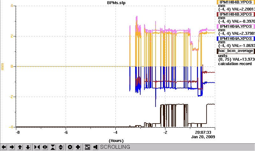The height and width of the screenshot is (151, 255).
Task: Click the 'units' label under hac_bcm_average
Action: click(x=222, y=56)
